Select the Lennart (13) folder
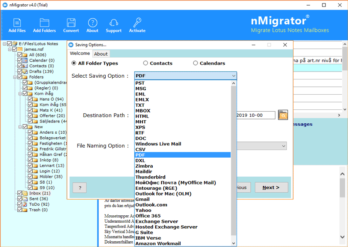348x247 pixels. click(52, 165)
